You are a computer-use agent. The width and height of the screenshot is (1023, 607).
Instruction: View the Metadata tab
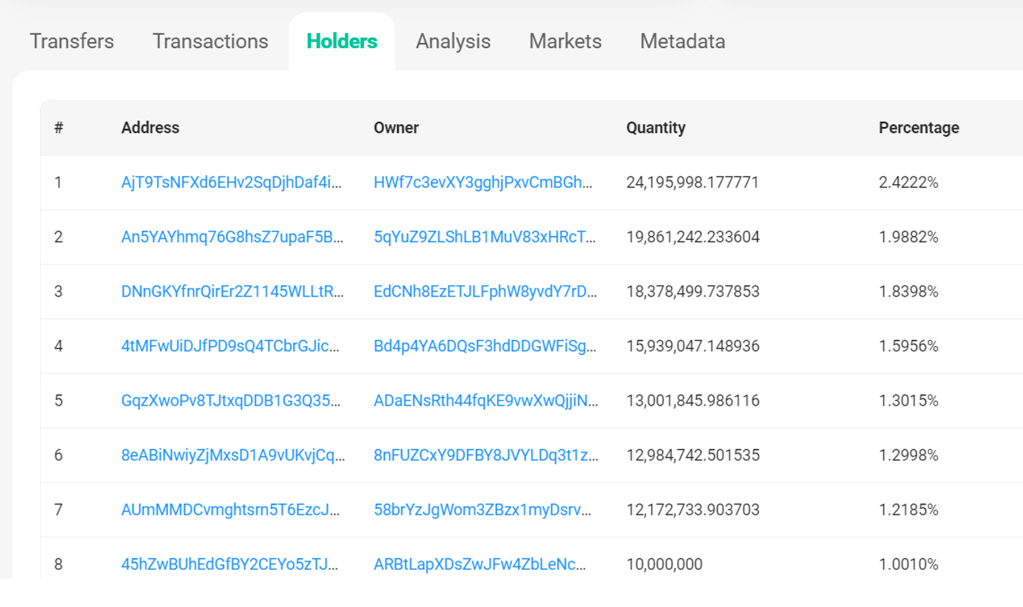[682, 41]
